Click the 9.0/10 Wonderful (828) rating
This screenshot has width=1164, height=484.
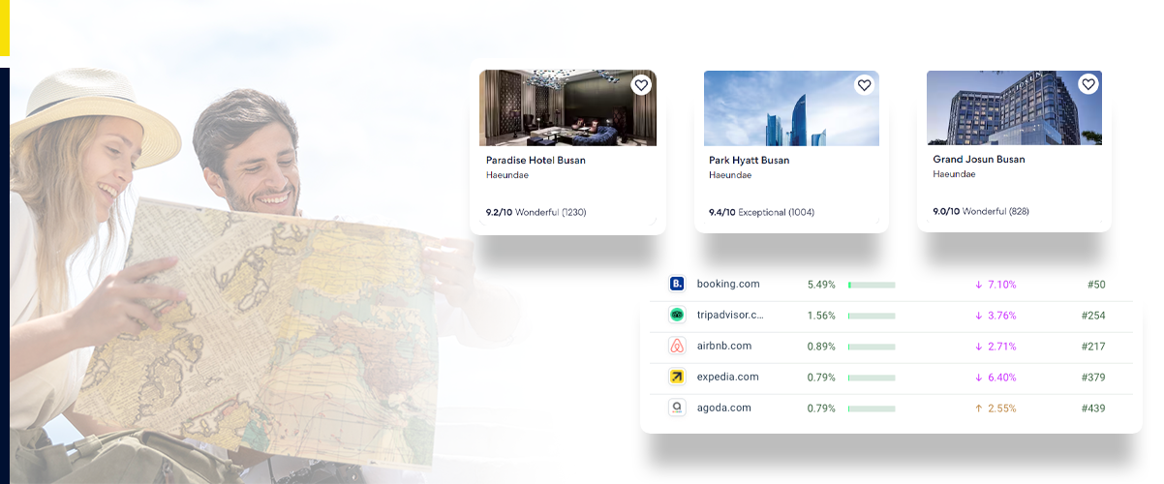click(980, 212)
